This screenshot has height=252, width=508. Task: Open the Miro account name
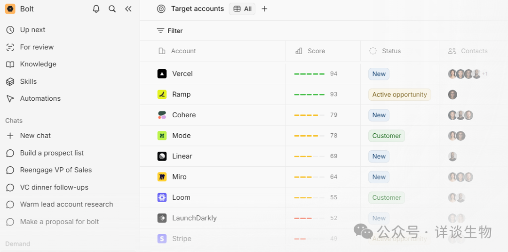pos(180,177)
